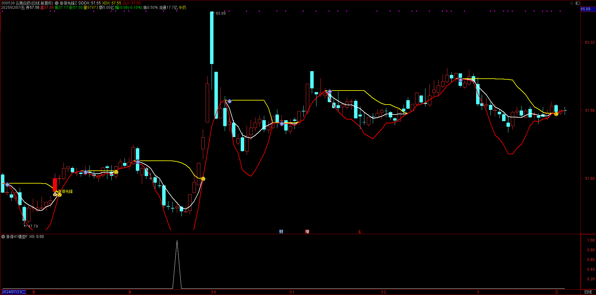Click the 中药 sector label
596x295 pixels.
tap(182, 7)
